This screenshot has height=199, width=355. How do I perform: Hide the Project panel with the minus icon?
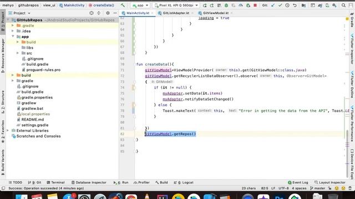click(115, 13)
